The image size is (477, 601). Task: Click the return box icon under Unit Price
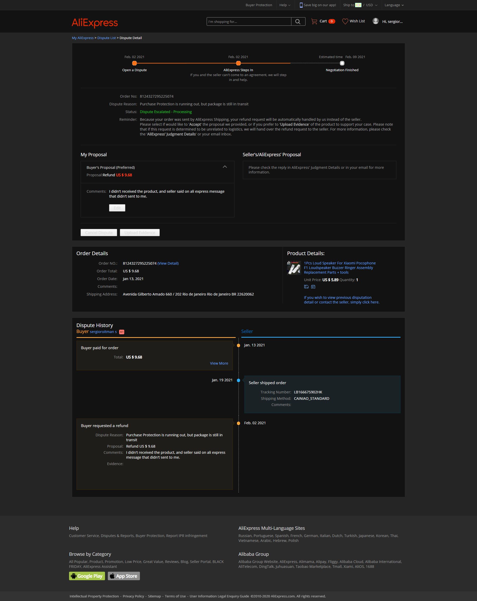(x=313, y=286)
